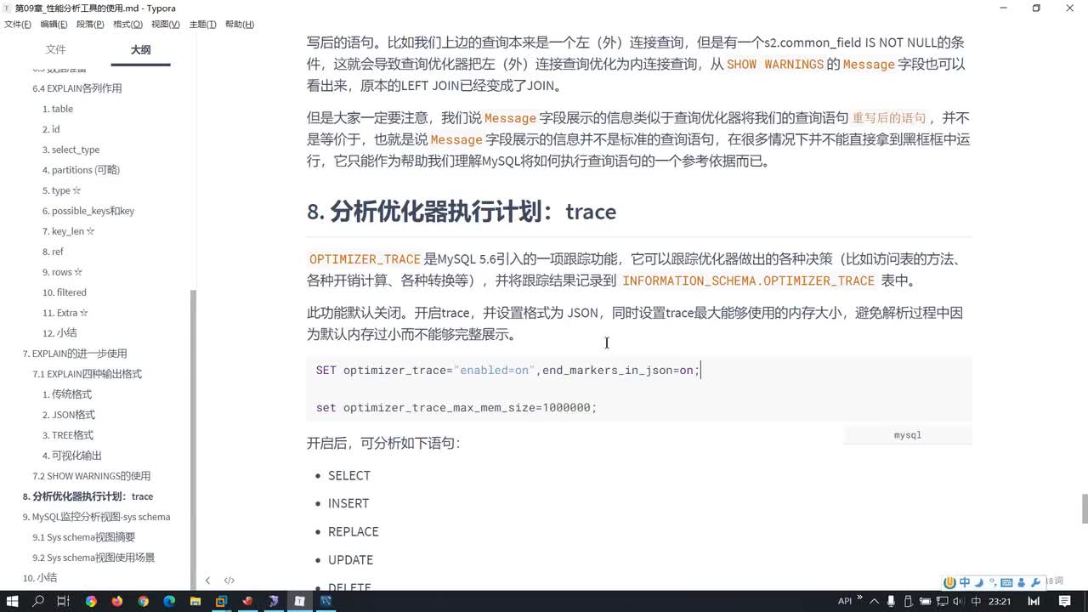Jump to outline item 2. JSON格式
This screenshot has height=612, width=1088.
69,415
